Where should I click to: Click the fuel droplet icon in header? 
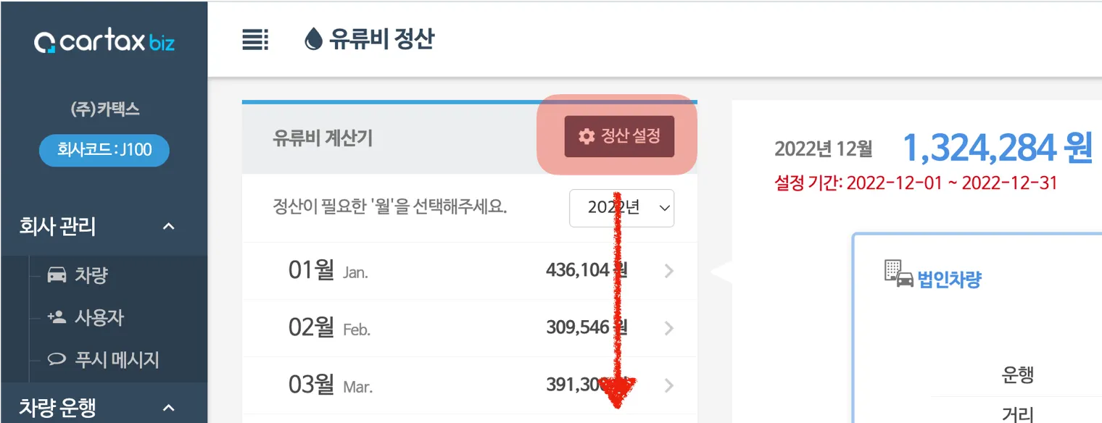point(312,40)
